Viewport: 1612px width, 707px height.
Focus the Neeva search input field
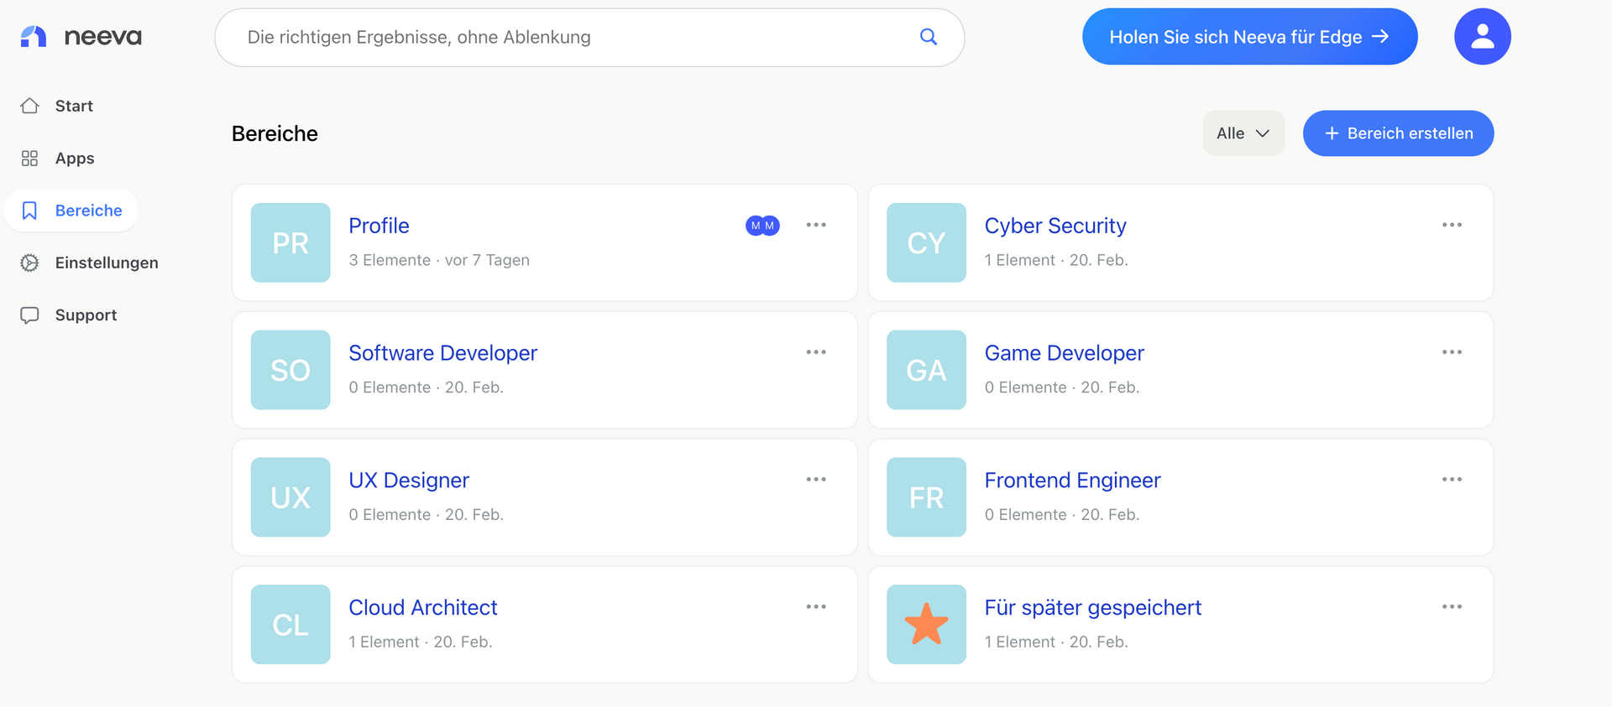571,37
